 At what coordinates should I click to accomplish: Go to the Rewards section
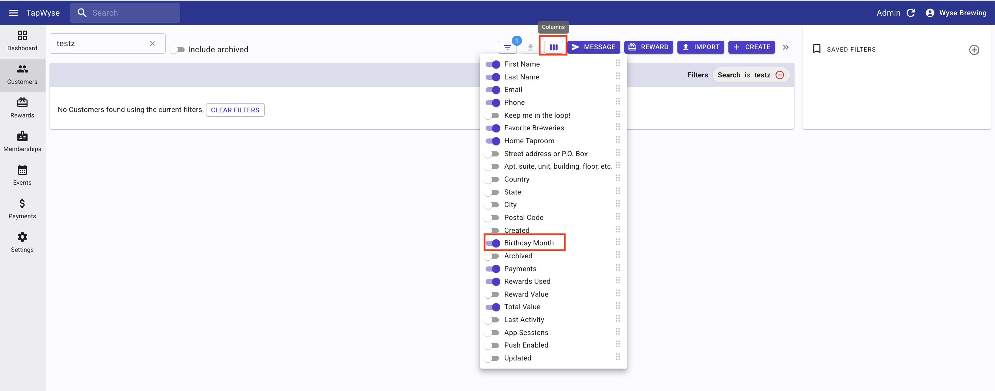[x=22, y=108]
